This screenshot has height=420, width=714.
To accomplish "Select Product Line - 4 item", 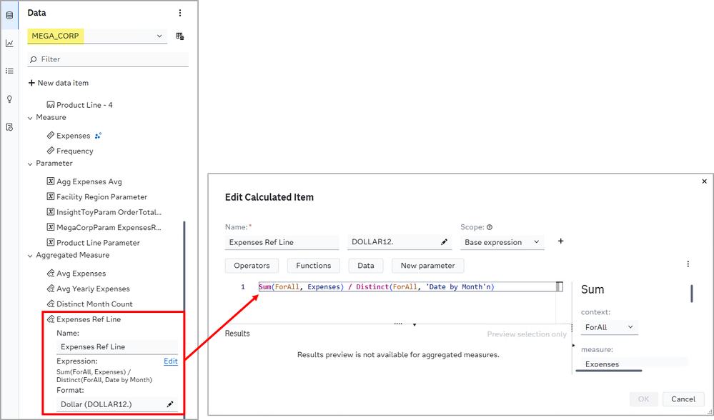I will pyautogui.click(x=79, y=105).
